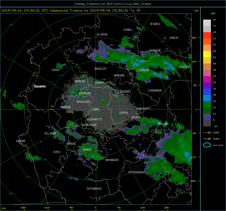The image size is (226, 211).
Task: Click the YADGIR city label
Action: [x=174, y=38]
